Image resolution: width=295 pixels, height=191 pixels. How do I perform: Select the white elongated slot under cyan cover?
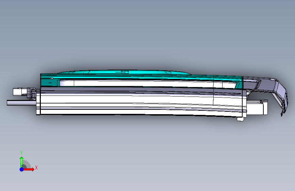[x=148, y=84]
